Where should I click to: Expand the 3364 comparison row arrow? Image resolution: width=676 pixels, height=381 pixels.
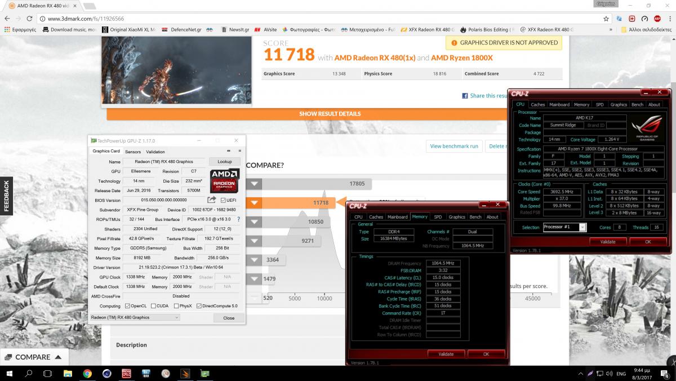(x=255, y=260)
